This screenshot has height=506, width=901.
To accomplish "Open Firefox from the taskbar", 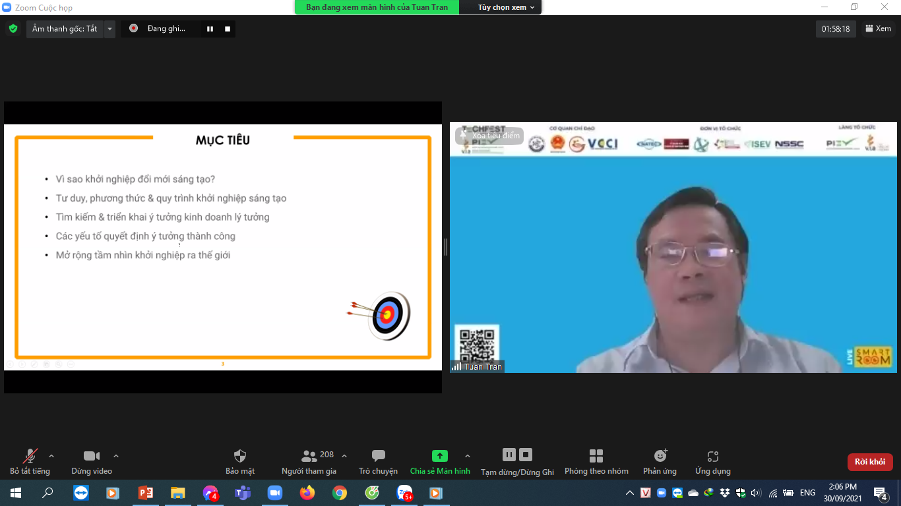I will coord(307,493).
